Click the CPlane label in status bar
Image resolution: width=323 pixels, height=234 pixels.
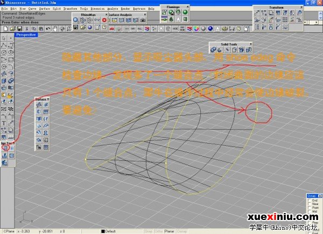[9, 231]
